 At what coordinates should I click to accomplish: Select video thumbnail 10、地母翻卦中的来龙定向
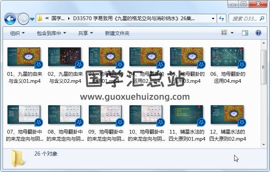146,115
